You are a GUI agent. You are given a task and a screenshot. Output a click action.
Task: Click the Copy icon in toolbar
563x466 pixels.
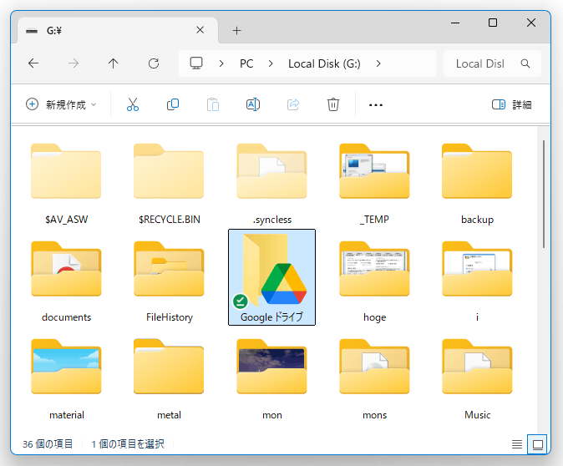pyautogui.click(x=173, y=104)
